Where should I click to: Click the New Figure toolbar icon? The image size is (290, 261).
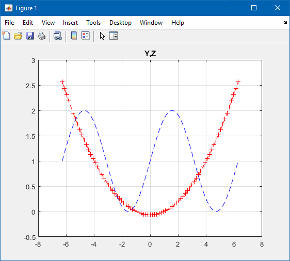point(6,36)
